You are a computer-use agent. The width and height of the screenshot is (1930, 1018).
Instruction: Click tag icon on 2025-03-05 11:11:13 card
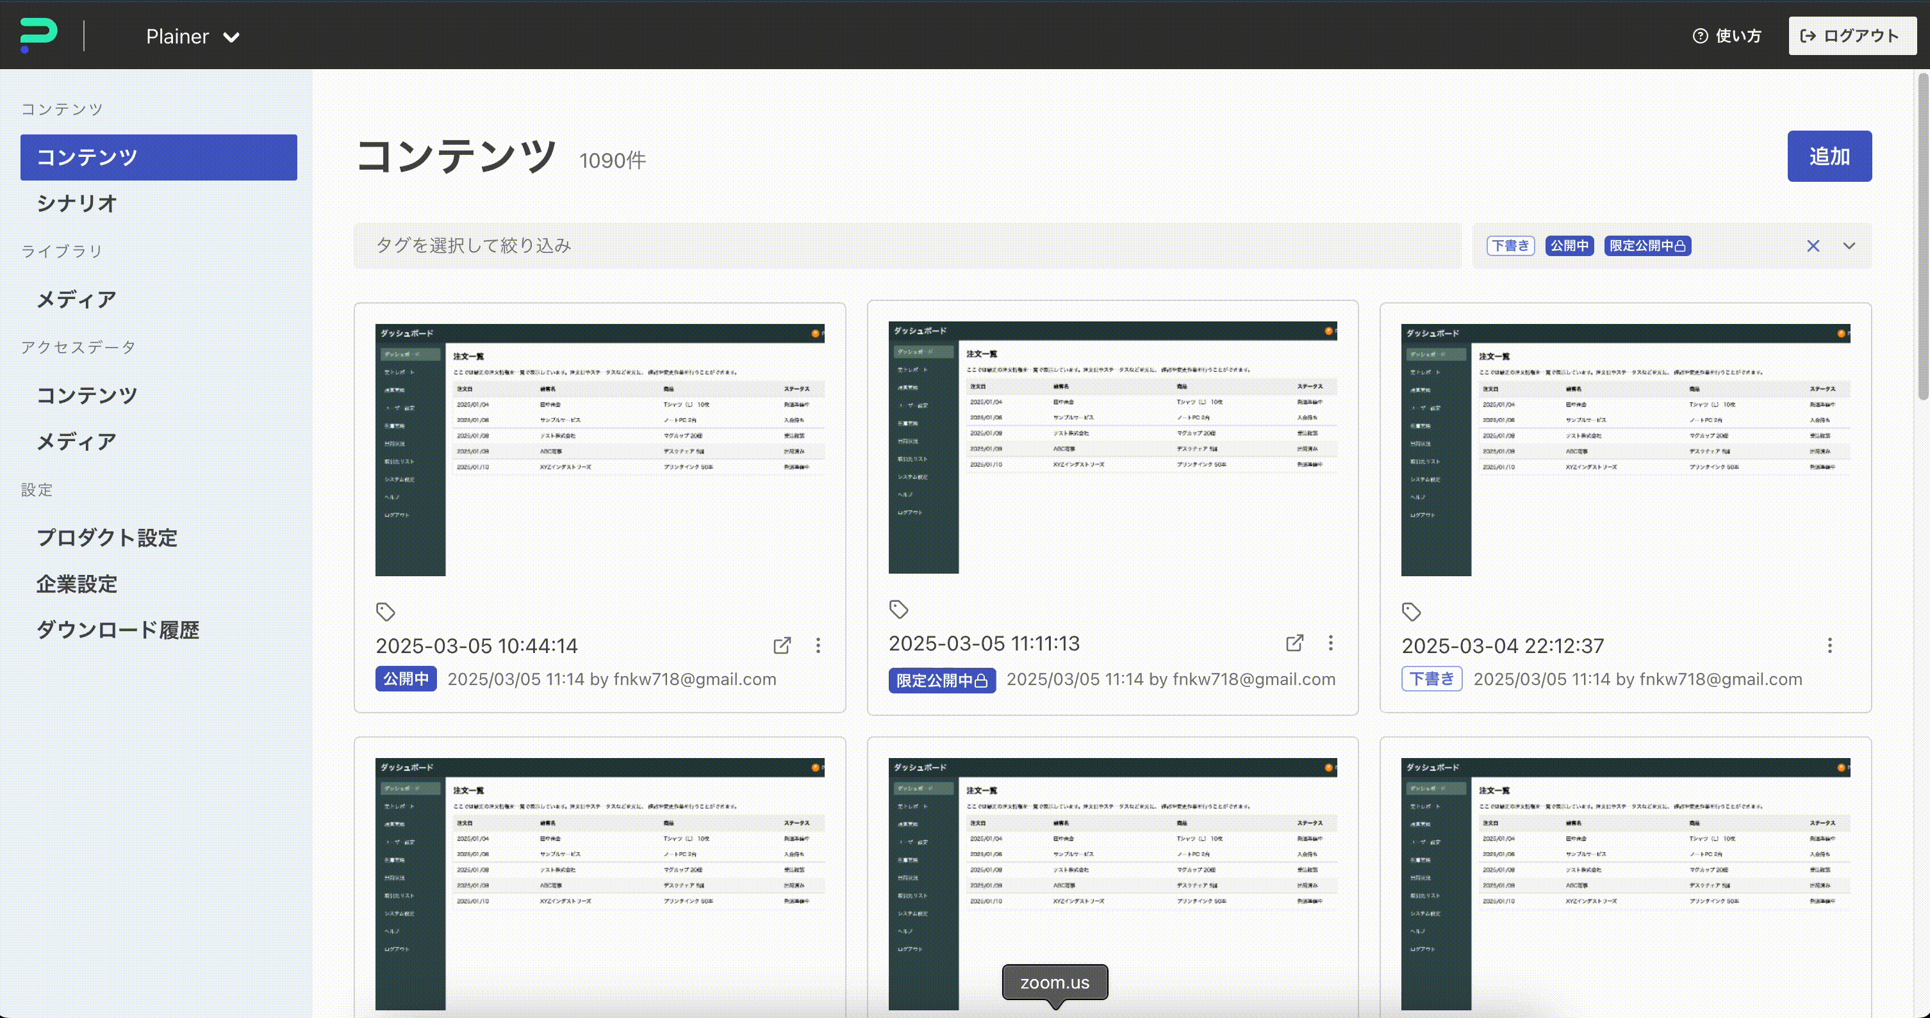pyautogui.click(x=898, y=610)
